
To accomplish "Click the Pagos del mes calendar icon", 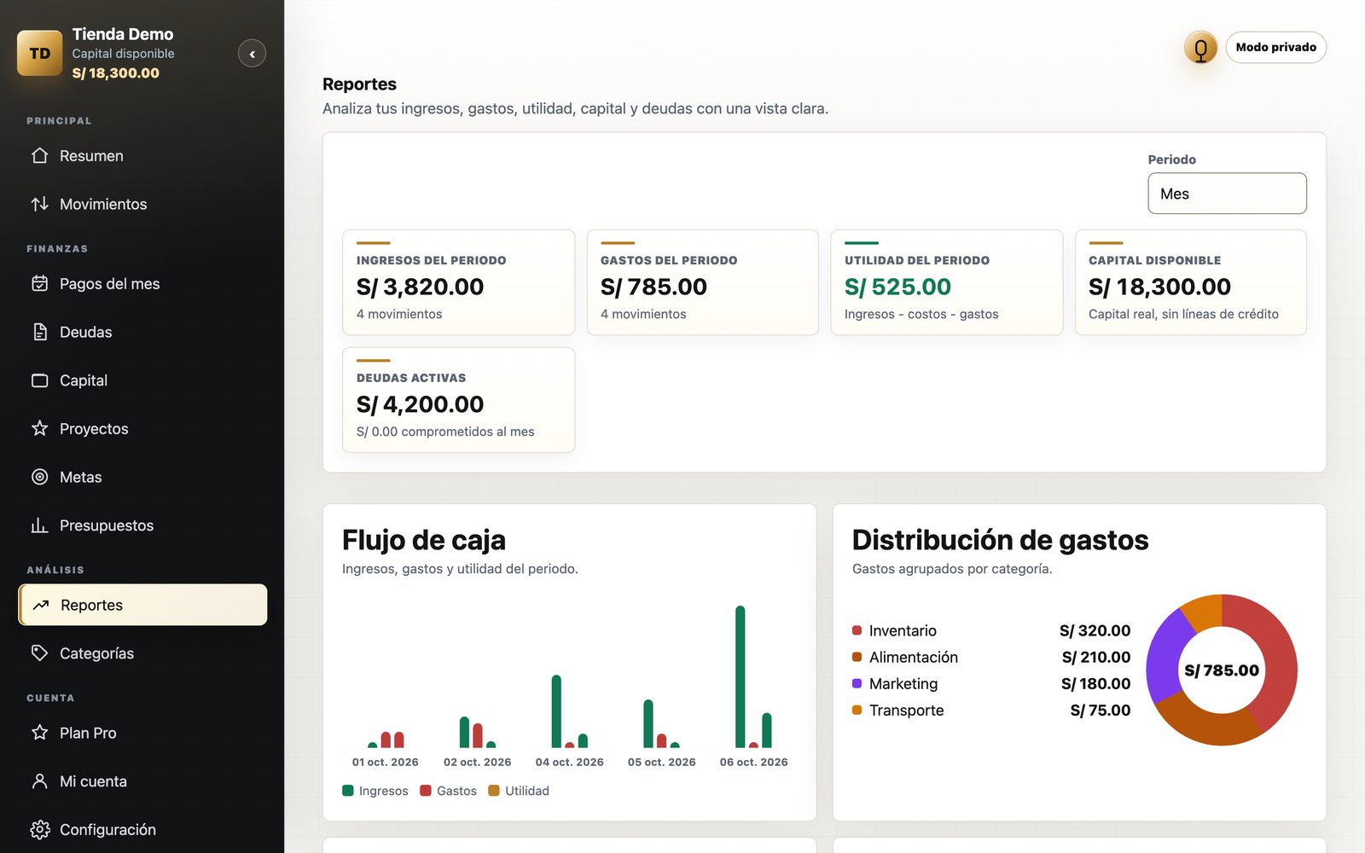I will click(40, 283).
